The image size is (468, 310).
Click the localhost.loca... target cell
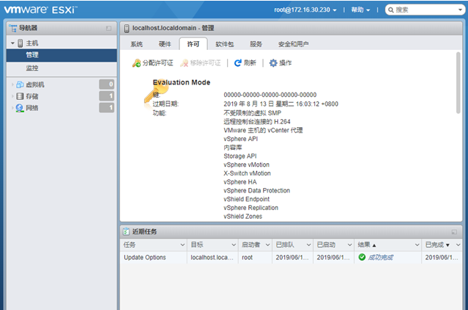coord(212,257)
